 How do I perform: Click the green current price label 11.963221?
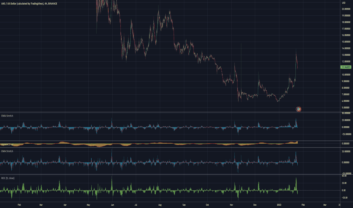[x=346, y=67]
